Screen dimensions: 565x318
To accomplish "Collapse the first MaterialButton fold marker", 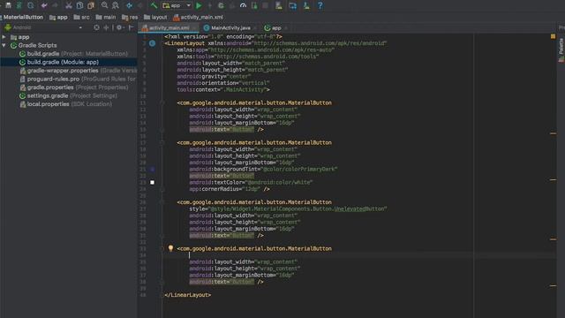I will tap(162, 103).
